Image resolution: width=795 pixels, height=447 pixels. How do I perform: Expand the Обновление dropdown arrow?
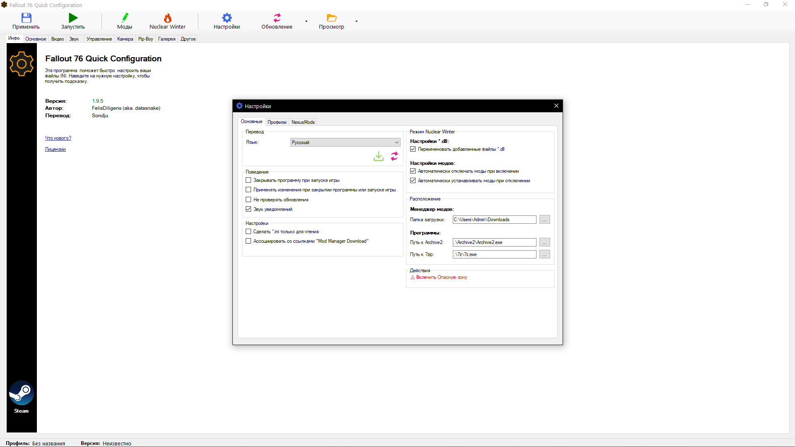(306, 21)
